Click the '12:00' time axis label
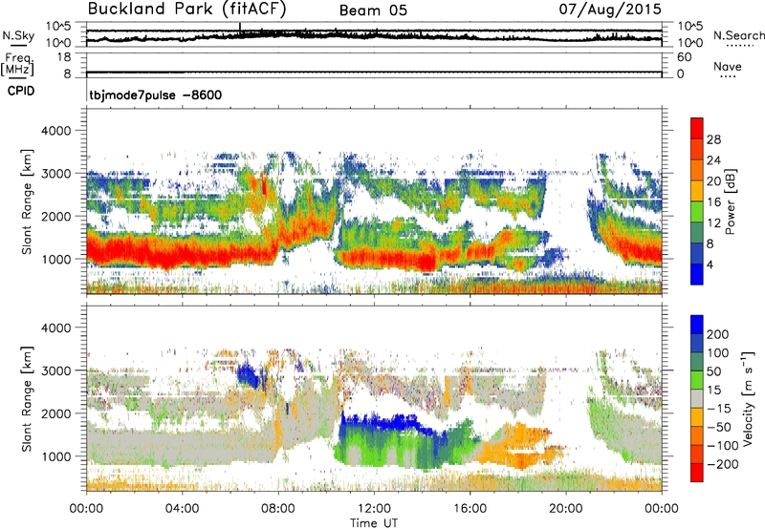Viewport: 765px width, 529px height. [374, 509]
